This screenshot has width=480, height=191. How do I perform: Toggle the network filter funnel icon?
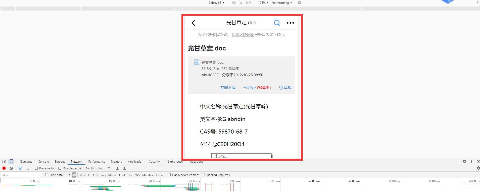pos(20,168)
